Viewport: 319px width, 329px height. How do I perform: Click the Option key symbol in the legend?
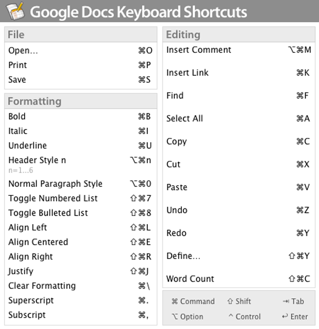coord(174,317)
